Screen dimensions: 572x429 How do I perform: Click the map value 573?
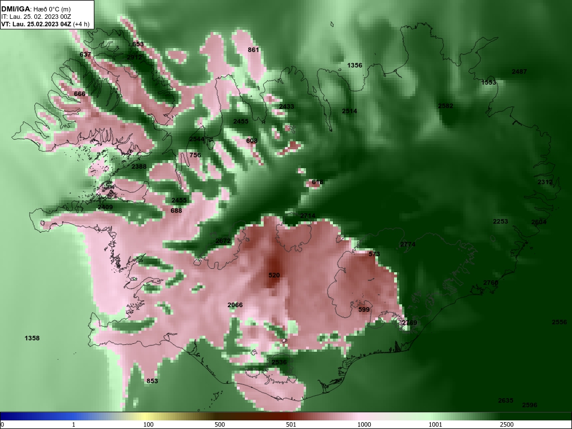click(374, 254)
